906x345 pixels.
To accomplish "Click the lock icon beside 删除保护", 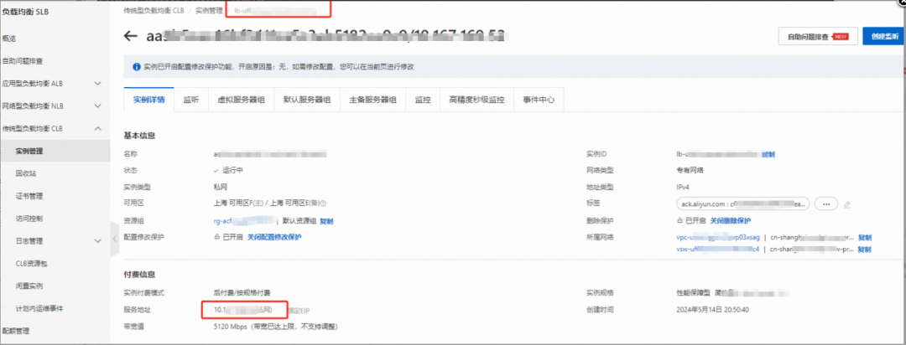I will coord(679,221).
